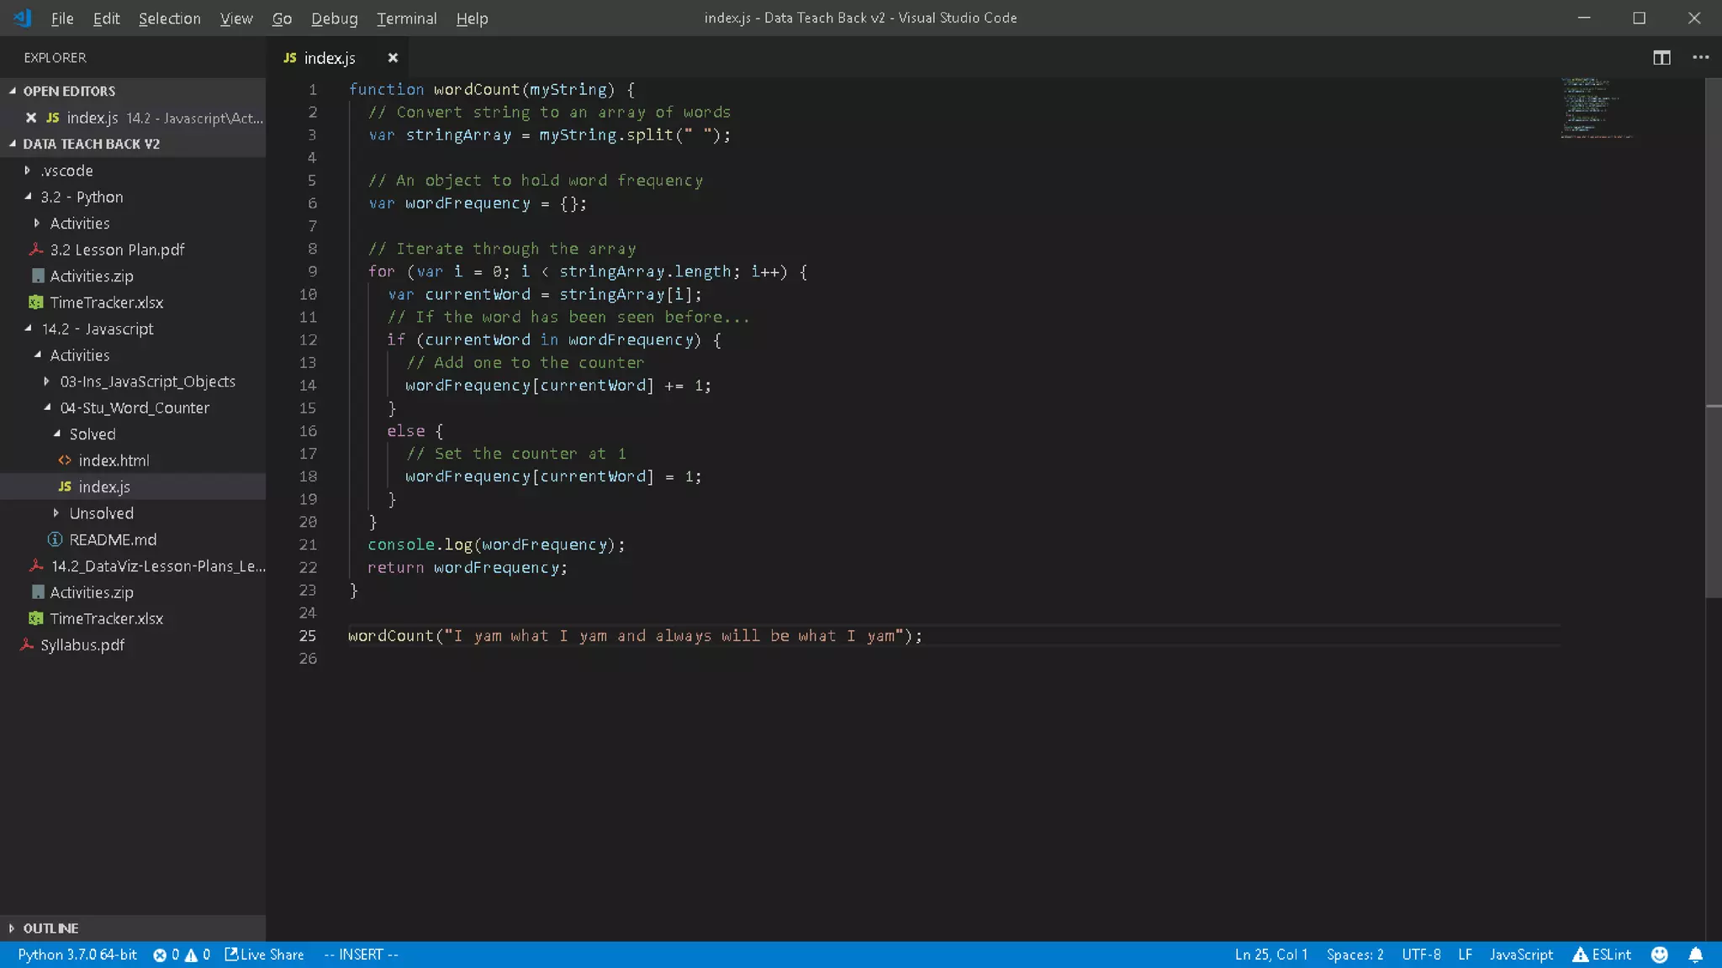This screenshot has width=1722, height=968.
Task: Open errors and warnings count indicator
Action: (181, 955)
